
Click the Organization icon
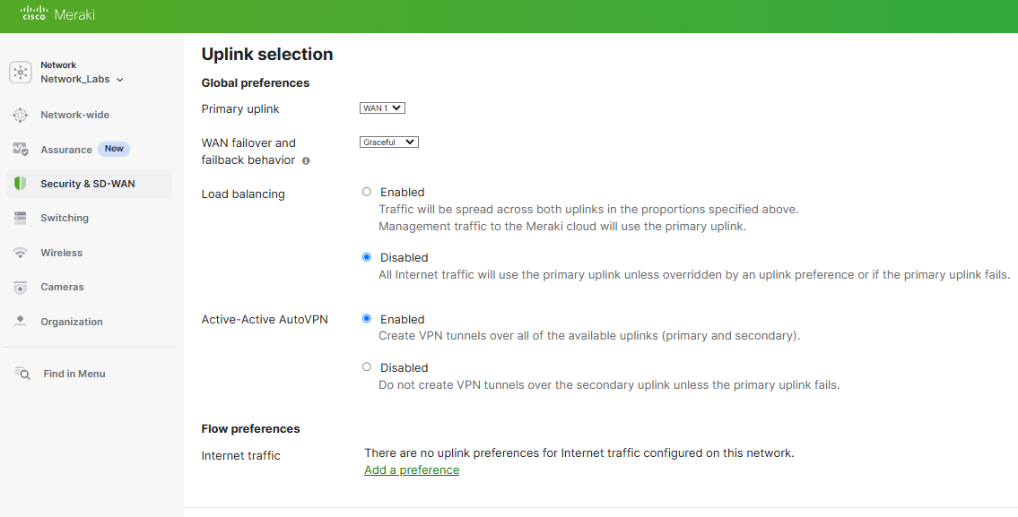[20, 321]
